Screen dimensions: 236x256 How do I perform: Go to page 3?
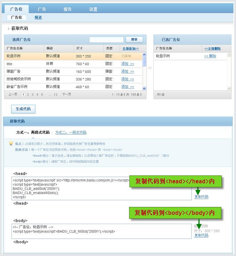pyautogui.click(x=33, y=95)
